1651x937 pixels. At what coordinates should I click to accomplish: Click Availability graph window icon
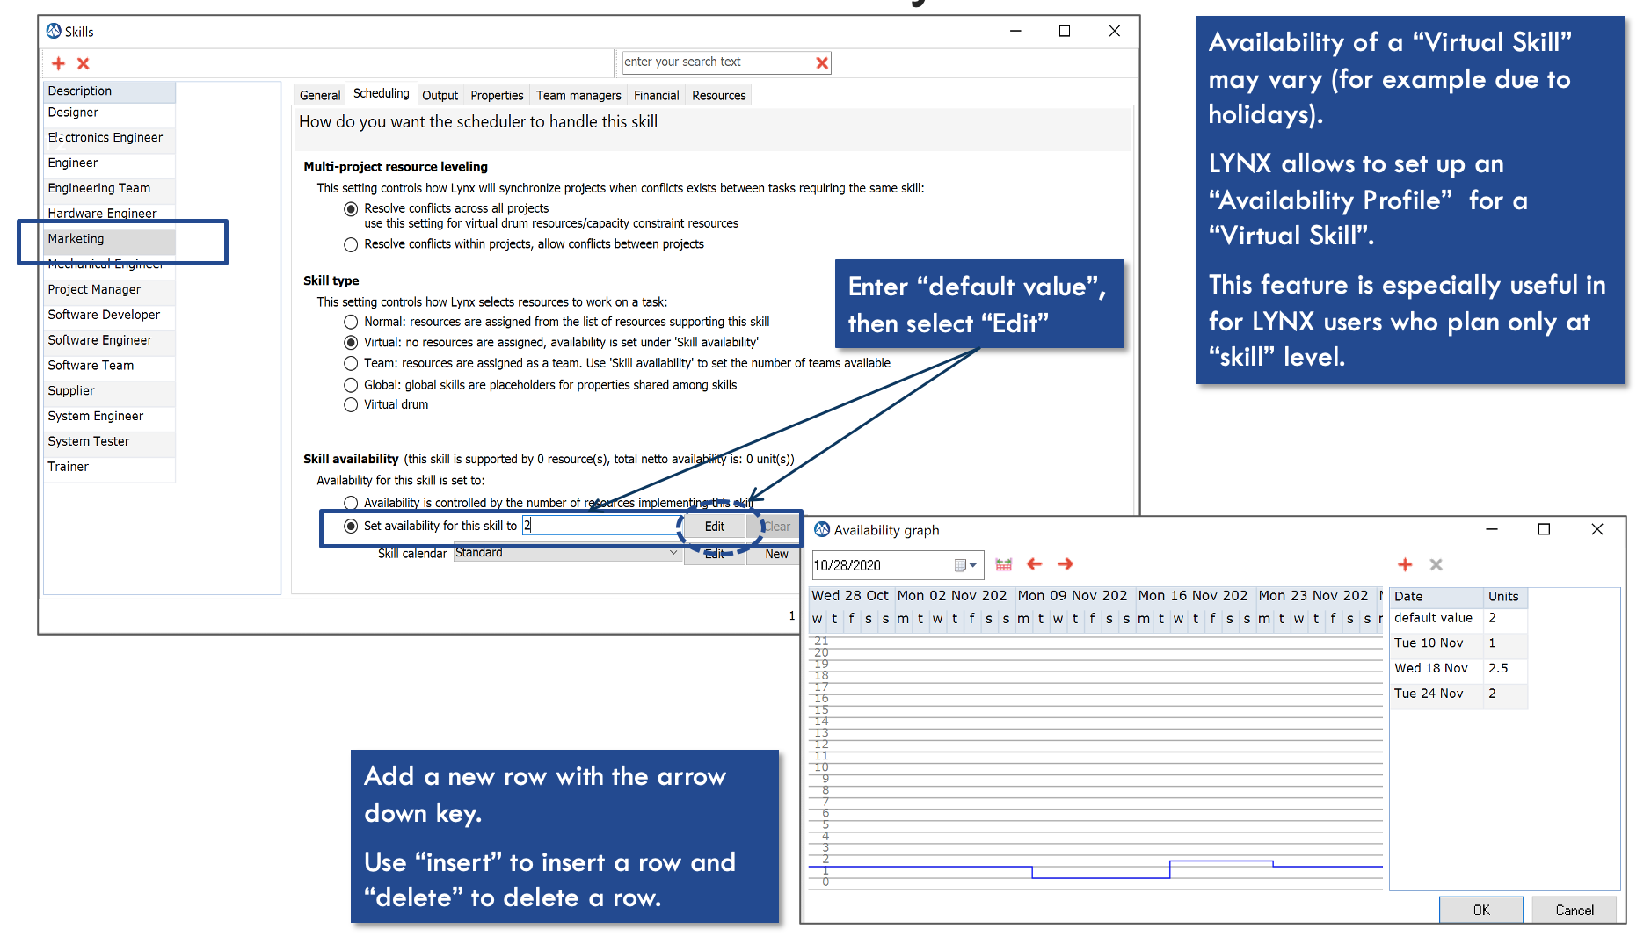[822, 529]
